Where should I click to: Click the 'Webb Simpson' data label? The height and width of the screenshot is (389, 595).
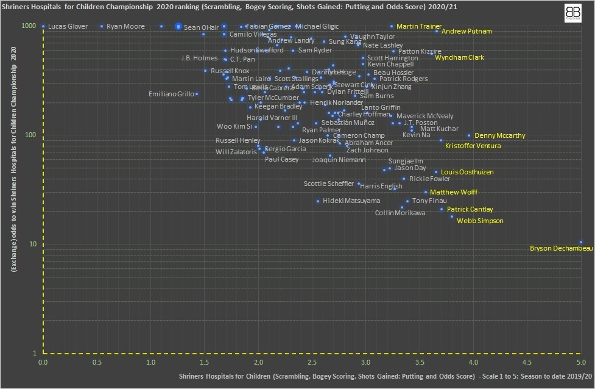[x=480, y=221]
